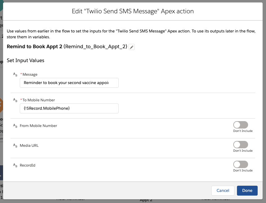Click the 'Set Input Values' heading
Viewport: 266px width, 203px height.
[x=25, y=61]
